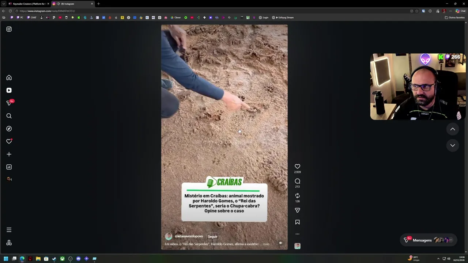The image size is (468, 263).
Task: Go to the previous reel with up chevron
Action: coord(453,129)
